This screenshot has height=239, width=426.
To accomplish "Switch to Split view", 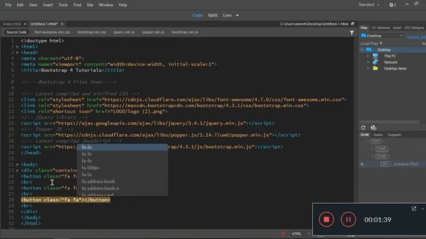I will pyautogui.click(x=212, y=15).
